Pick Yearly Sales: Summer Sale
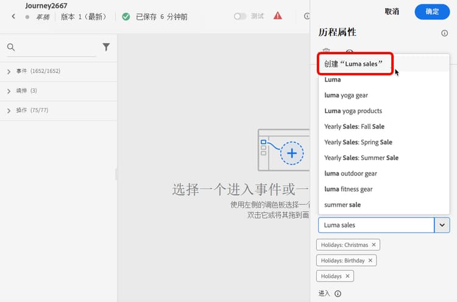Image resolution: width=457 pixels, height=302 pixels. (383, 158)
